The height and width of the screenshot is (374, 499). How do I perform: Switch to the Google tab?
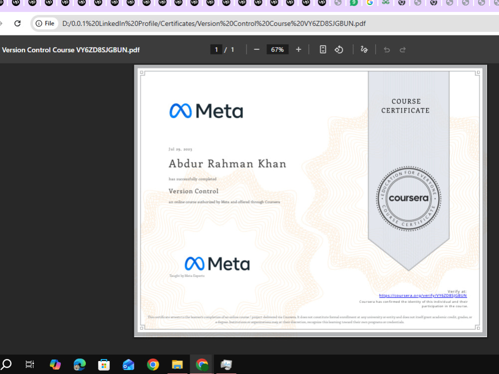(370, 2)
